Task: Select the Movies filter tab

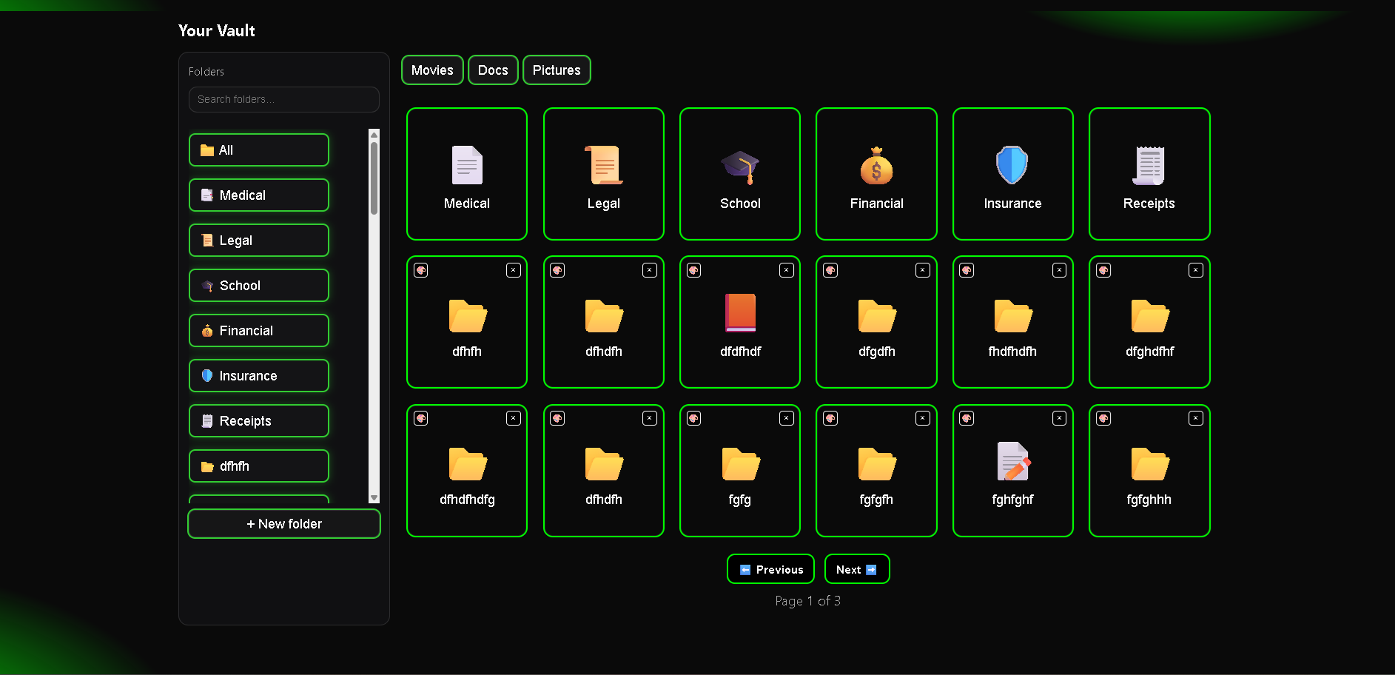Action: coord(432,70)
